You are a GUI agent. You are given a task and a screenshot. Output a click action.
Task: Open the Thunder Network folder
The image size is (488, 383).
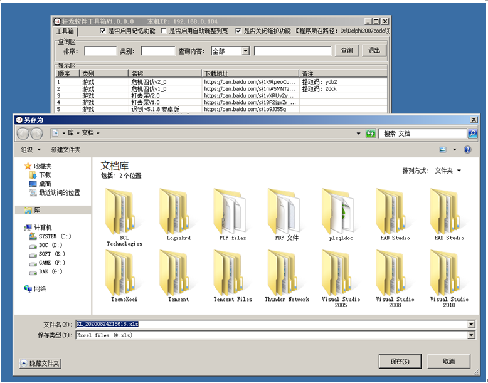coord(287,275)
